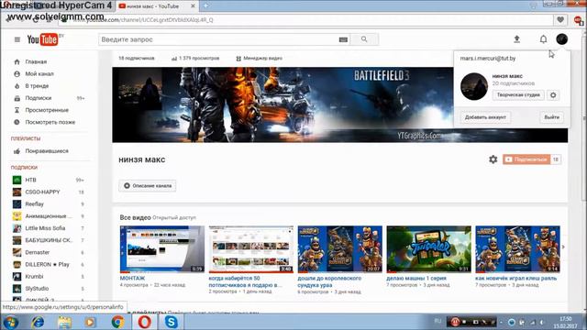Open БАБУШКИНЫ СК... subscription

point(49,240)
